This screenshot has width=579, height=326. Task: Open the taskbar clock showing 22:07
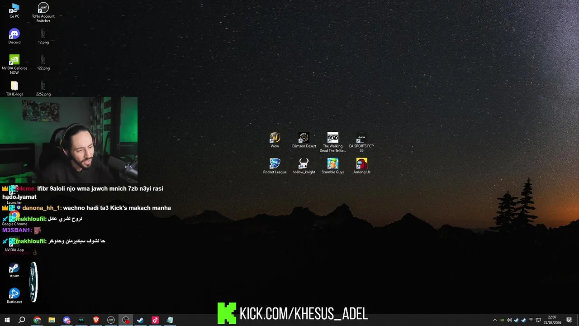pyautogui.click(x=552, y=320)
